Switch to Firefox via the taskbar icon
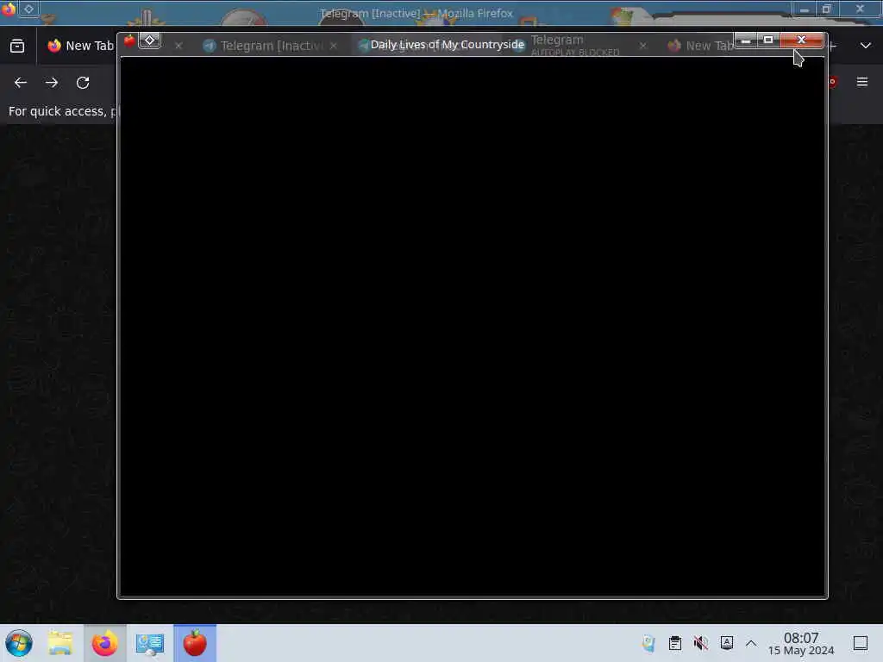Screen dimensions: 883x662 (104, 643)
